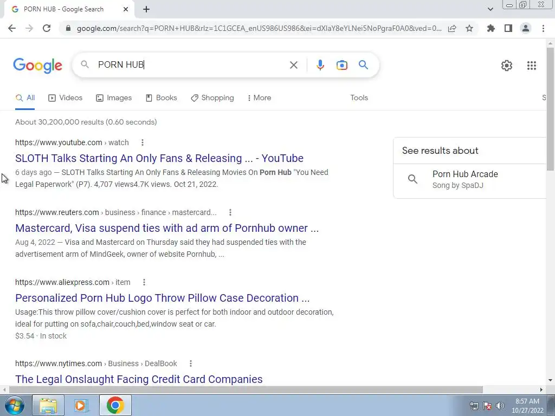Open the volume speaker tray icon
555x416 pixels.
(x=500, y=406)
